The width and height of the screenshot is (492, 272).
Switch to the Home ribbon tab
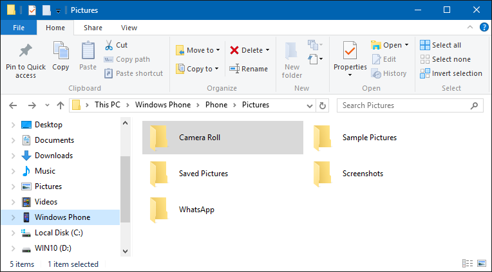coord(55,28)
